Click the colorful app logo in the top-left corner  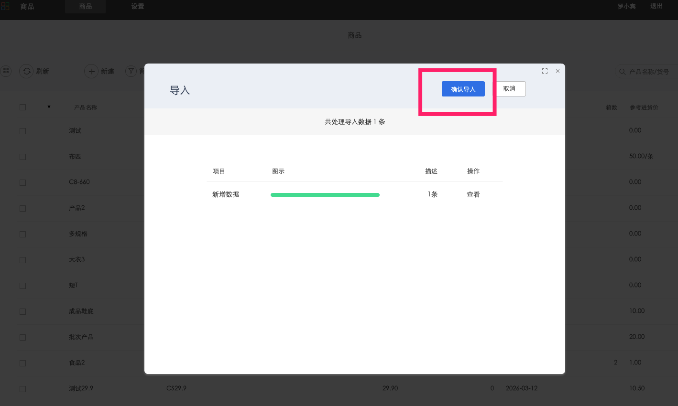pyautogui.click(x=5, y=6)
